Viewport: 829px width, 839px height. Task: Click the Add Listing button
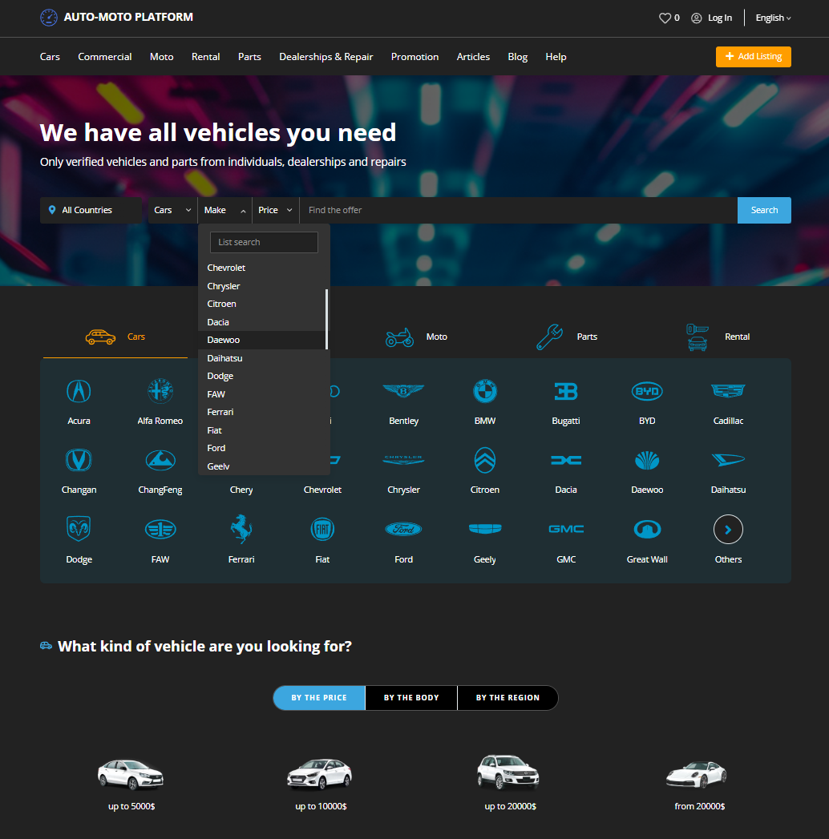point(753,57)
